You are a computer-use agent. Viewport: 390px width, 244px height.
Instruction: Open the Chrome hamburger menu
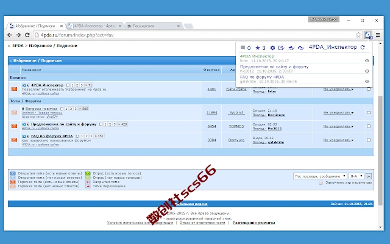(378, 35)
